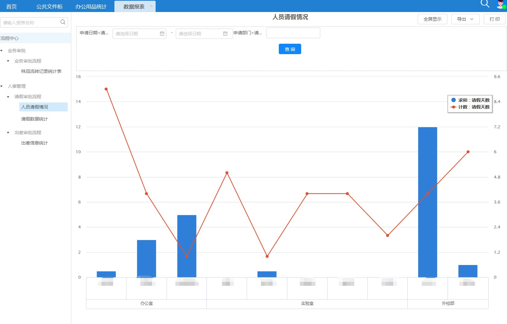Image resolution: width=507 pixels, height=324 pixels.
Task: Click the tallest blue bar in 外检部
Action: 428,202
